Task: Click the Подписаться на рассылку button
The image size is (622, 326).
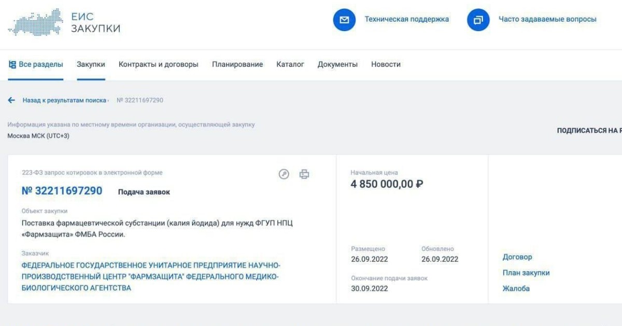Action: [x=589, y=131]
